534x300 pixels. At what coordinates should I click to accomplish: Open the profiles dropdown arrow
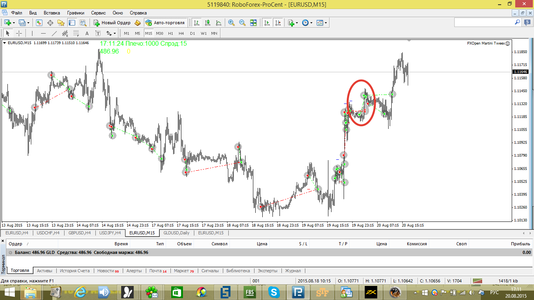(28, 23)
